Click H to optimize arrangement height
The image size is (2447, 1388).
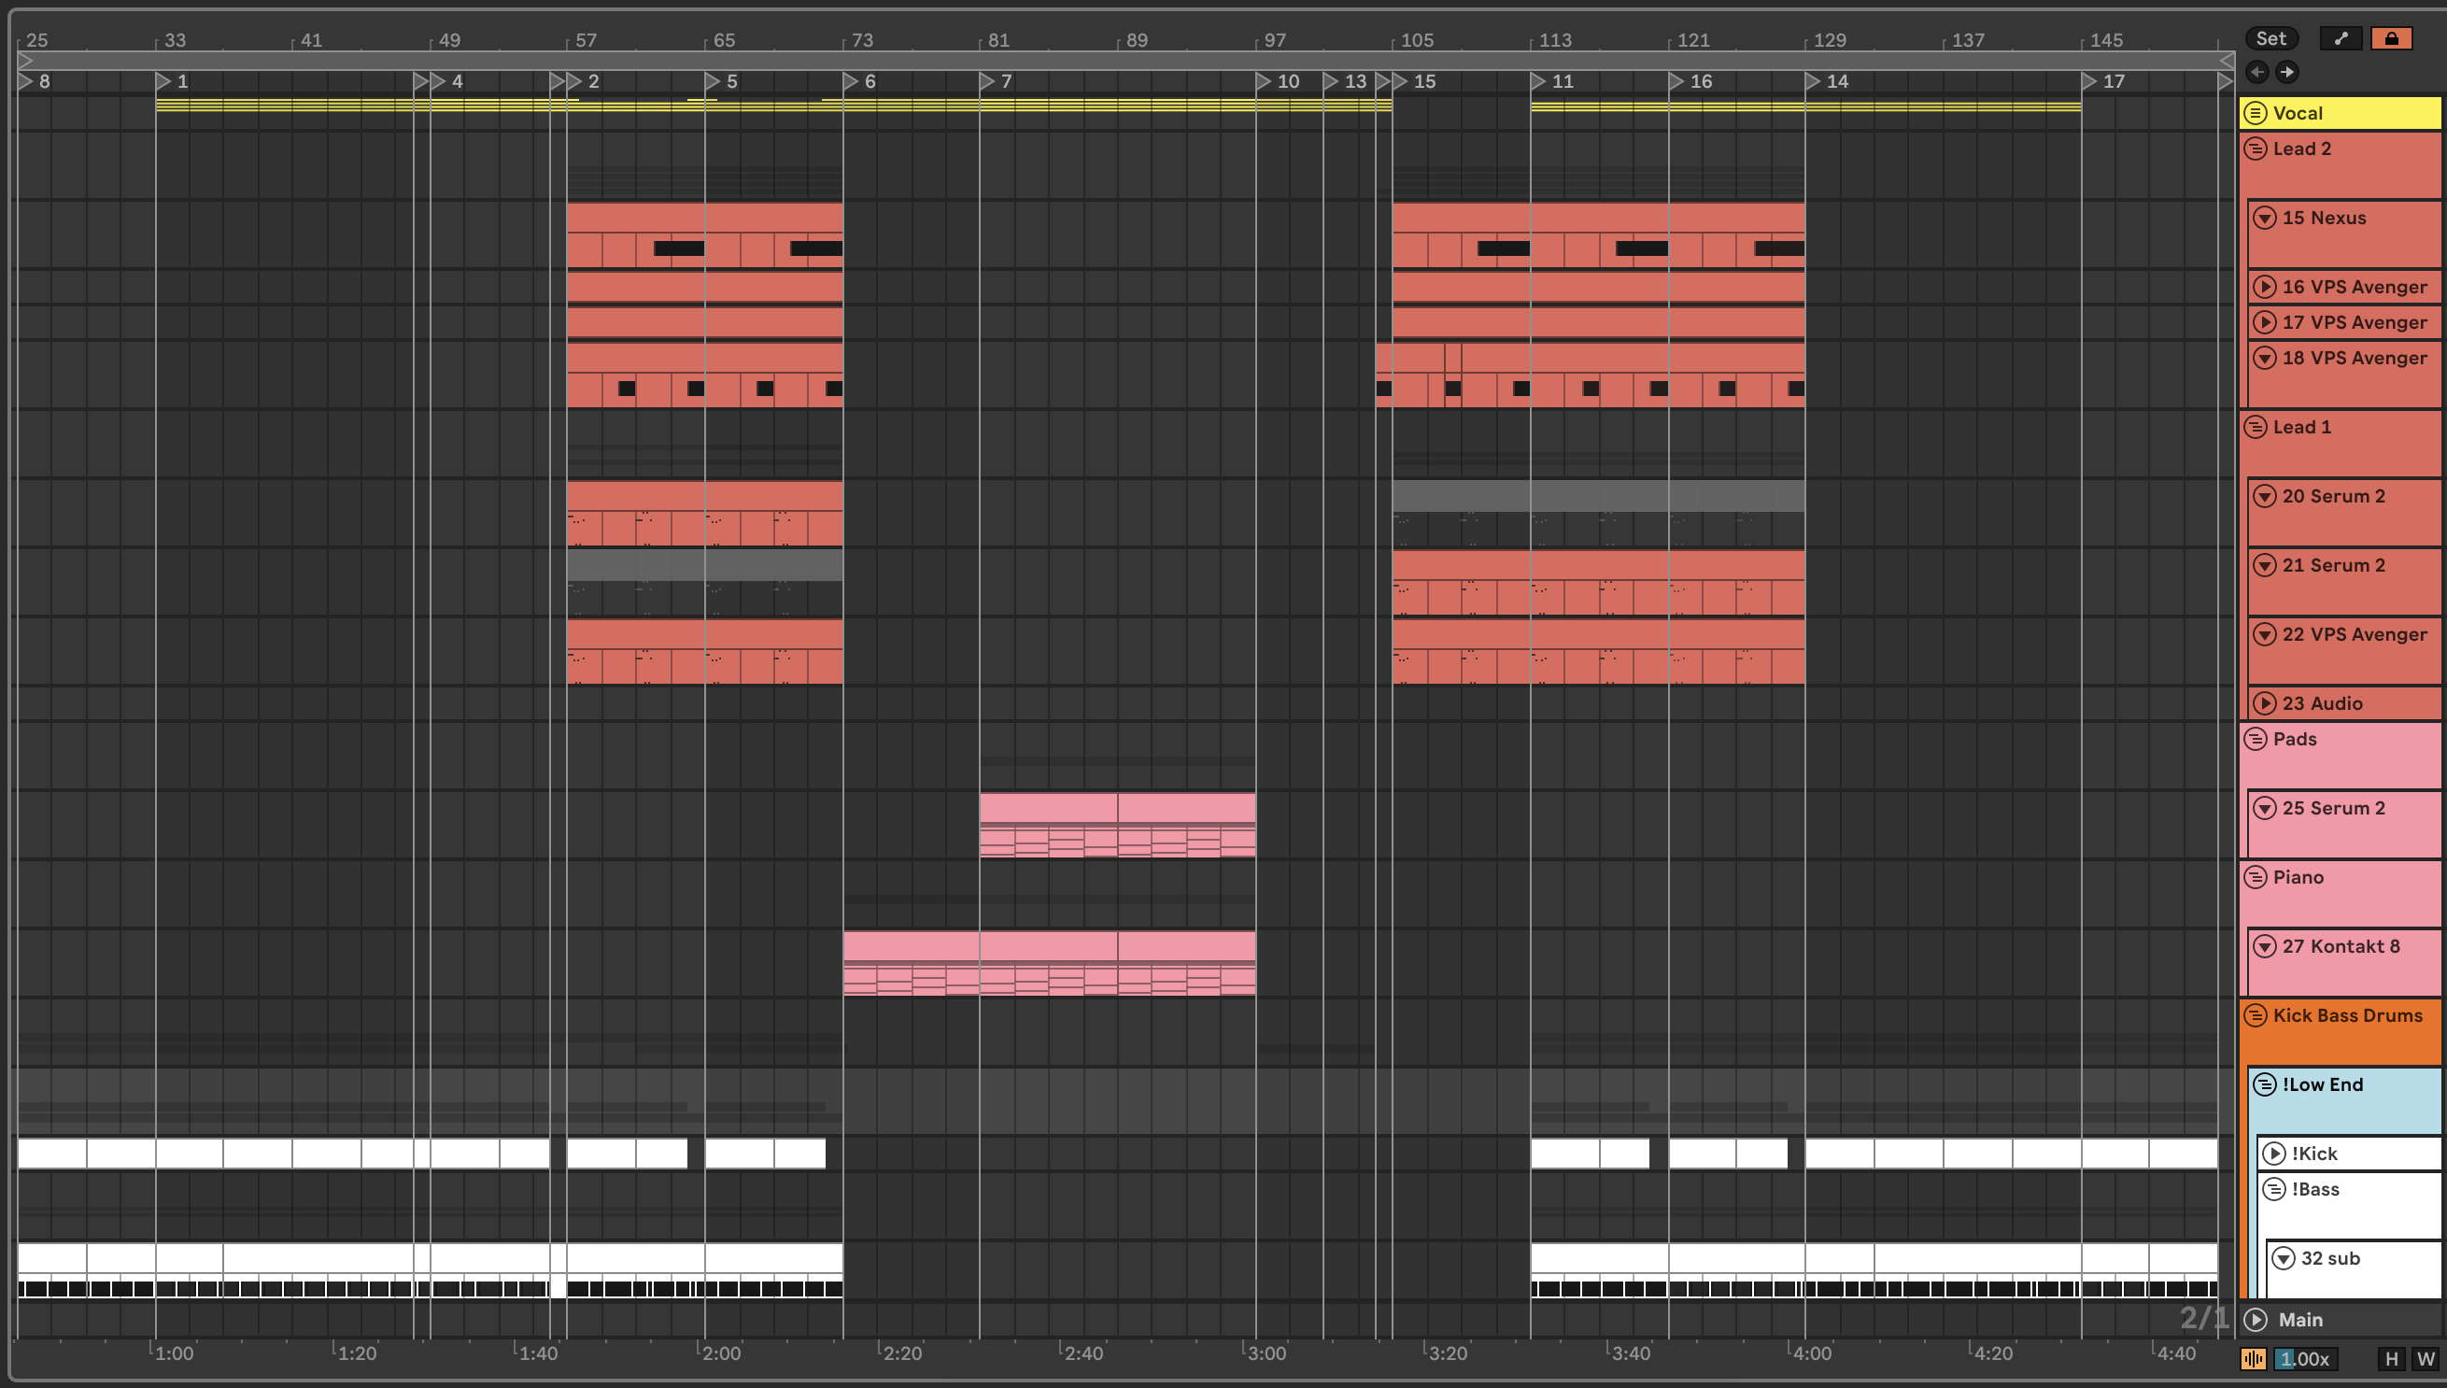(2391, 1359)
